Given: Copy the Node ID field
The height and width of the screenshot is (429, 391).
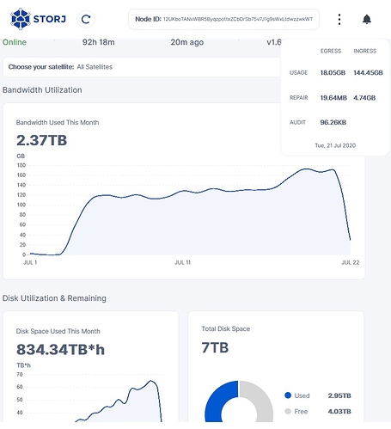Looking at the screenshot, I should [223, 19].
